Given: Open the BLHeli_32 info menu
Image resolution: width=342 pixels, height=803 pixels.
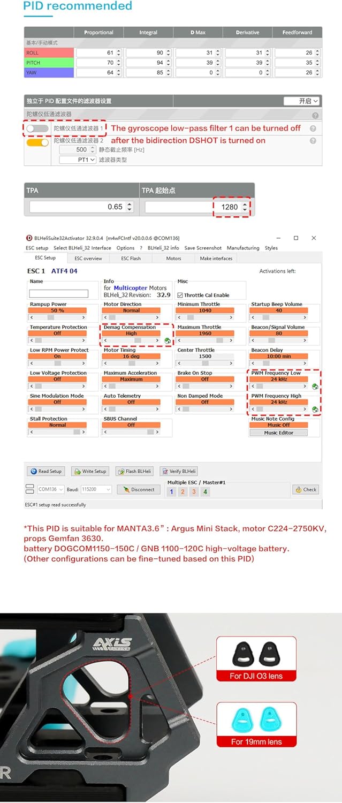Looking at the screenshot, I should (x=163, y=248).
